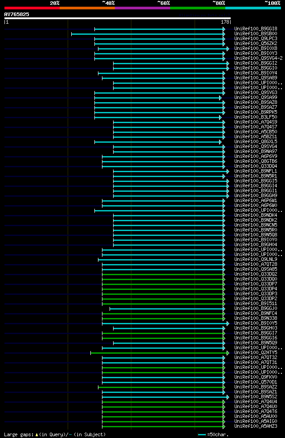Select the UniRef100_Q33DP7 label
Image resolution: width=285 pixels, height=438 pixels.
pyautogui.click(x=256, y=284)
